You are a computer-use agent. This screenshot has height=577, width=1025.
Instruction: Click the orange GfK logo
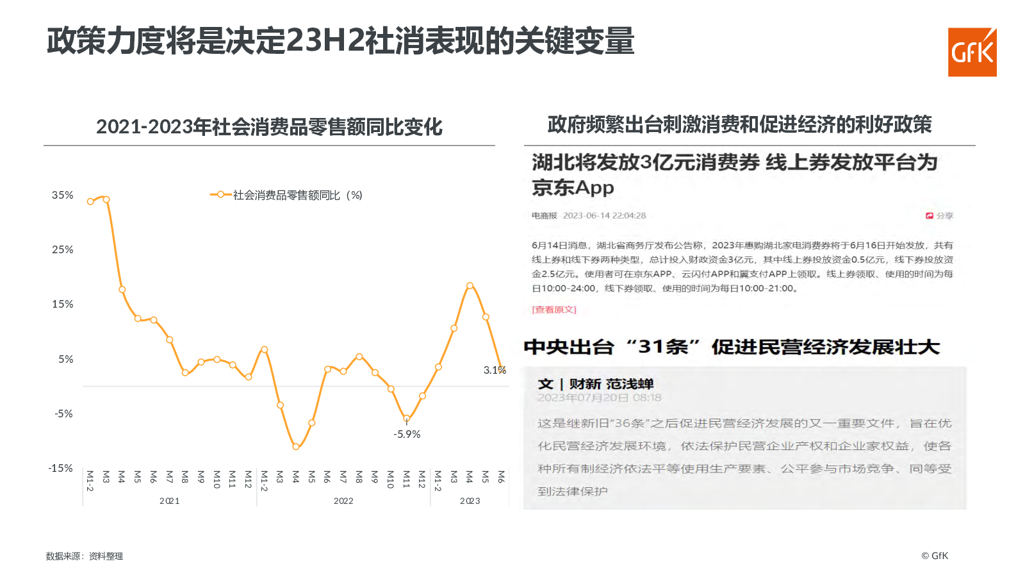[972, 52]
